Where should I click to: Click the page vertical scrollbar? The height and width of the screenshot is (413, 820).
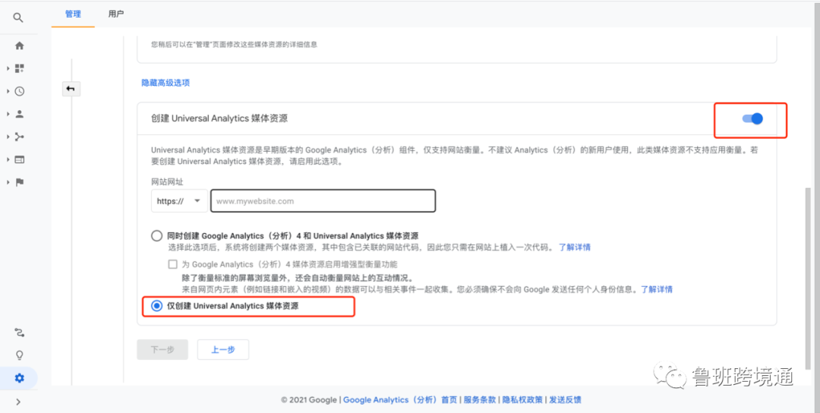pyautogui.click(x=808, y=277)
